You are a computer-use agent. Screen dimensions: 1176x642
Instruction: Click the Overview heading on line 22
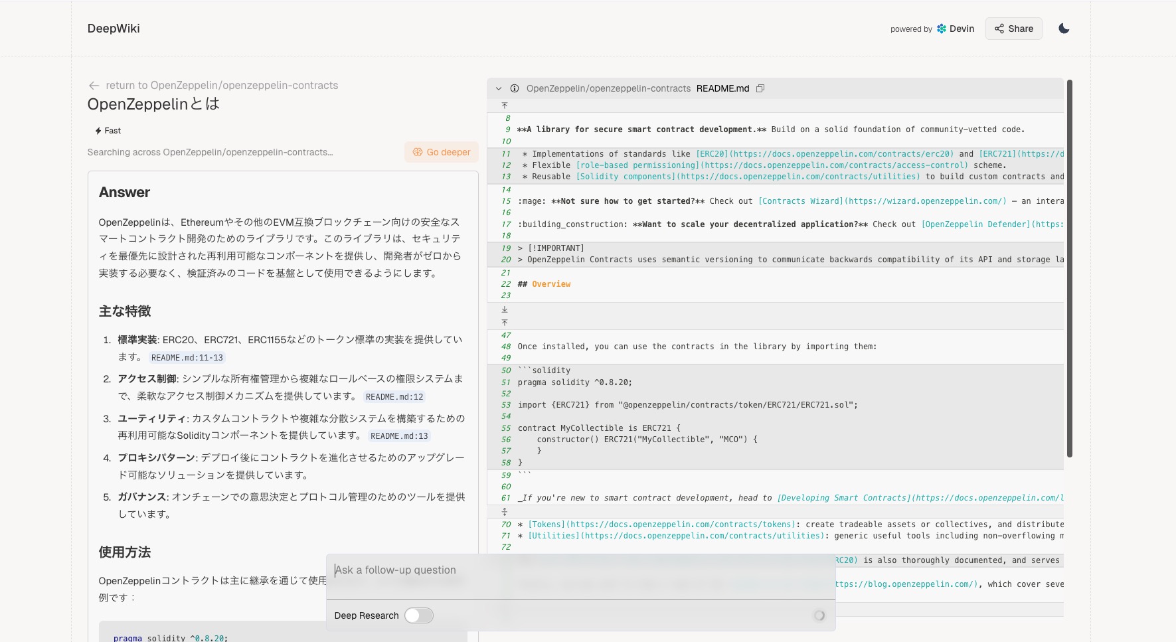pos(551,284)
